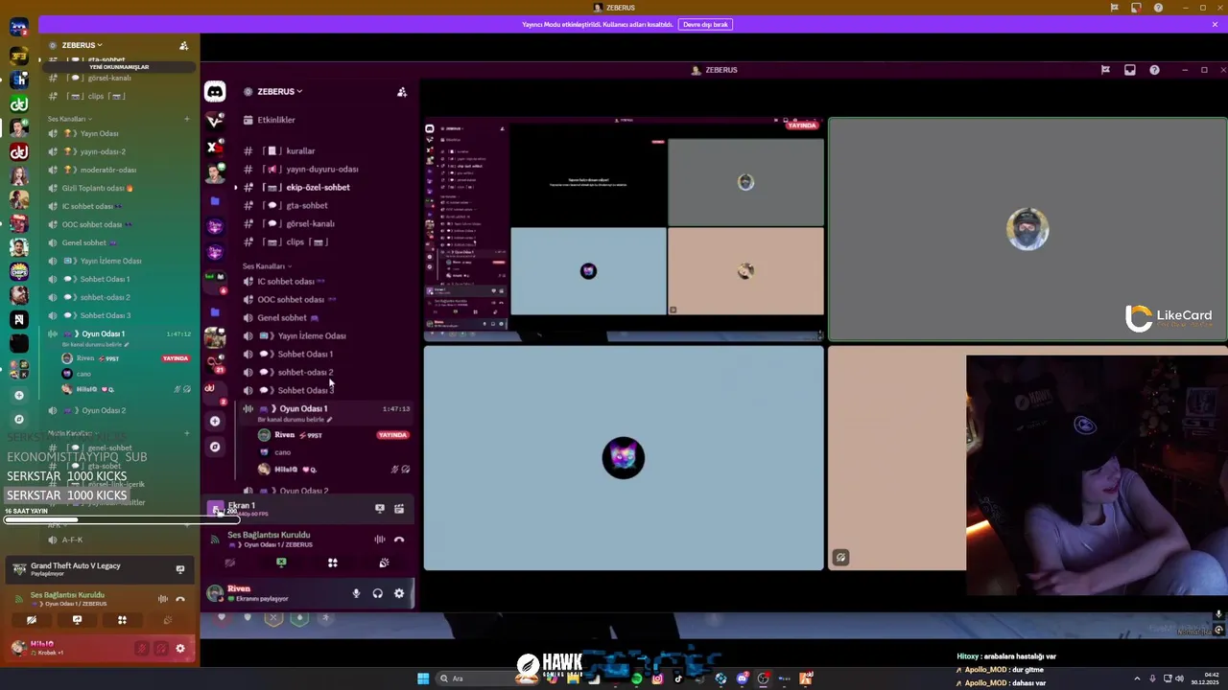Click the clip icon next to Ekran 1
The height and width of the screenshot is (690, 1228).
(399, 509)
